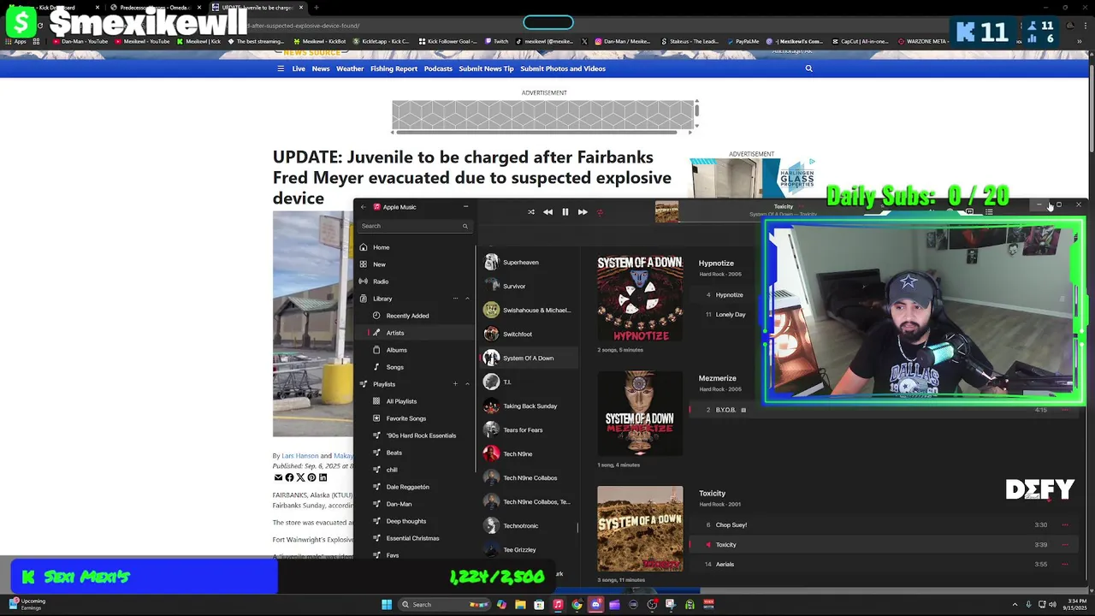Open Mezmerize album artwork

coord(640,413)
